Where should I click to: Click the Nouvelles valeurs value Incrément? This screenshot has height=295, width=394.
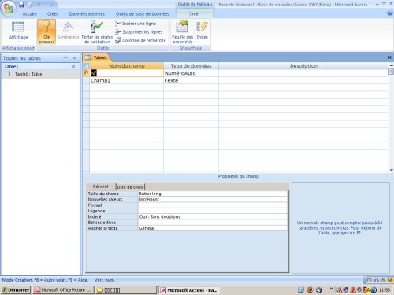point(213,199)
